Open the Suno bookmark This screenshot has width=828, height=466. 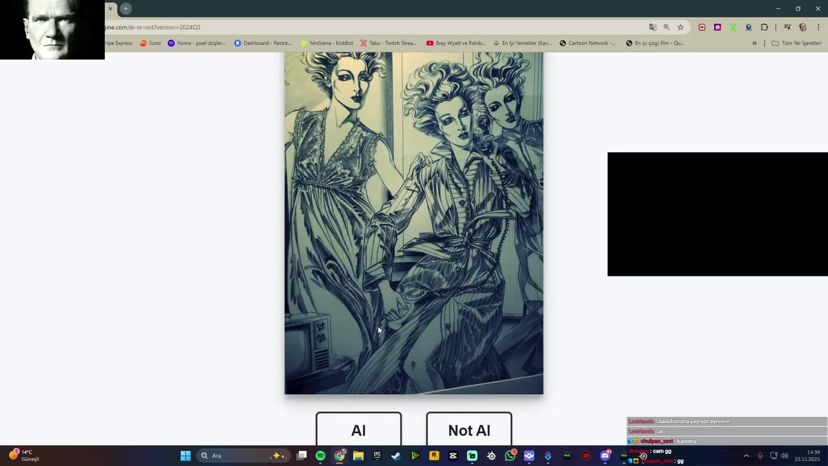pyautogui.click(x=150, y=43)
